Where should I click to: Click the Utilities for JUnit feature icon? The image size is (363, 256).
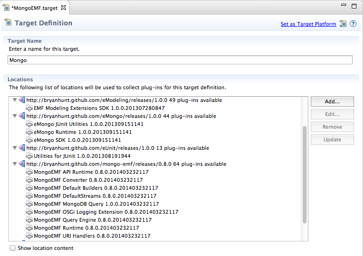point(29,156)
